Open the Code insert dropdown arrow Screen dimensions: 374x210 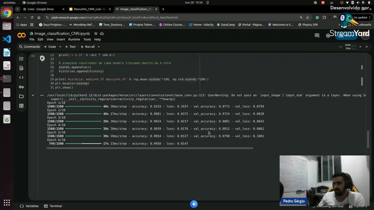60,47
